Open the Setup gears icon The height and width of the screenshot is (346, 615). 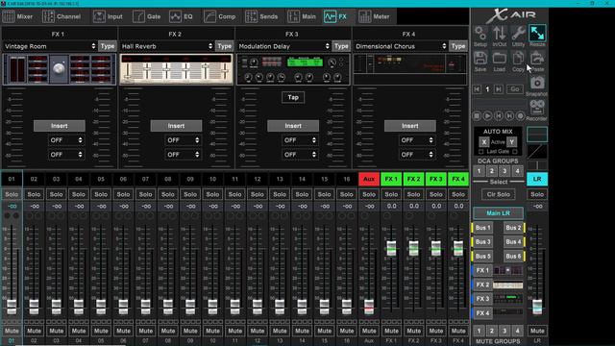(480, 37)
